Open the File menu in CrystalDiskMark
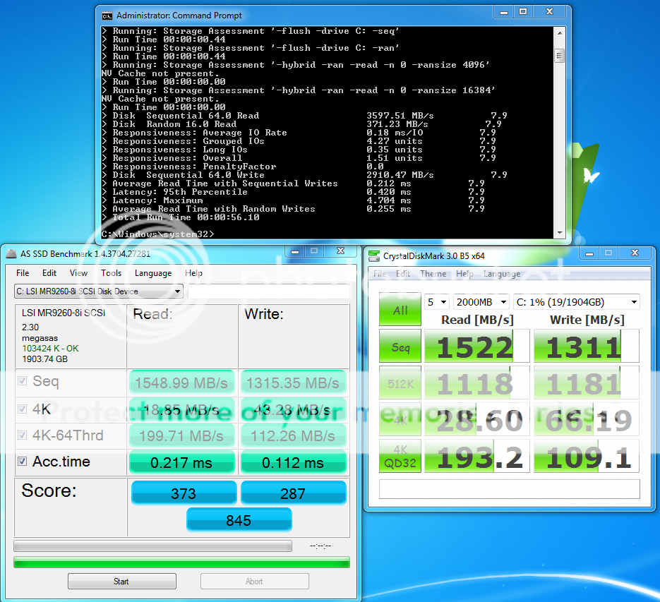 tap(380, 274)
